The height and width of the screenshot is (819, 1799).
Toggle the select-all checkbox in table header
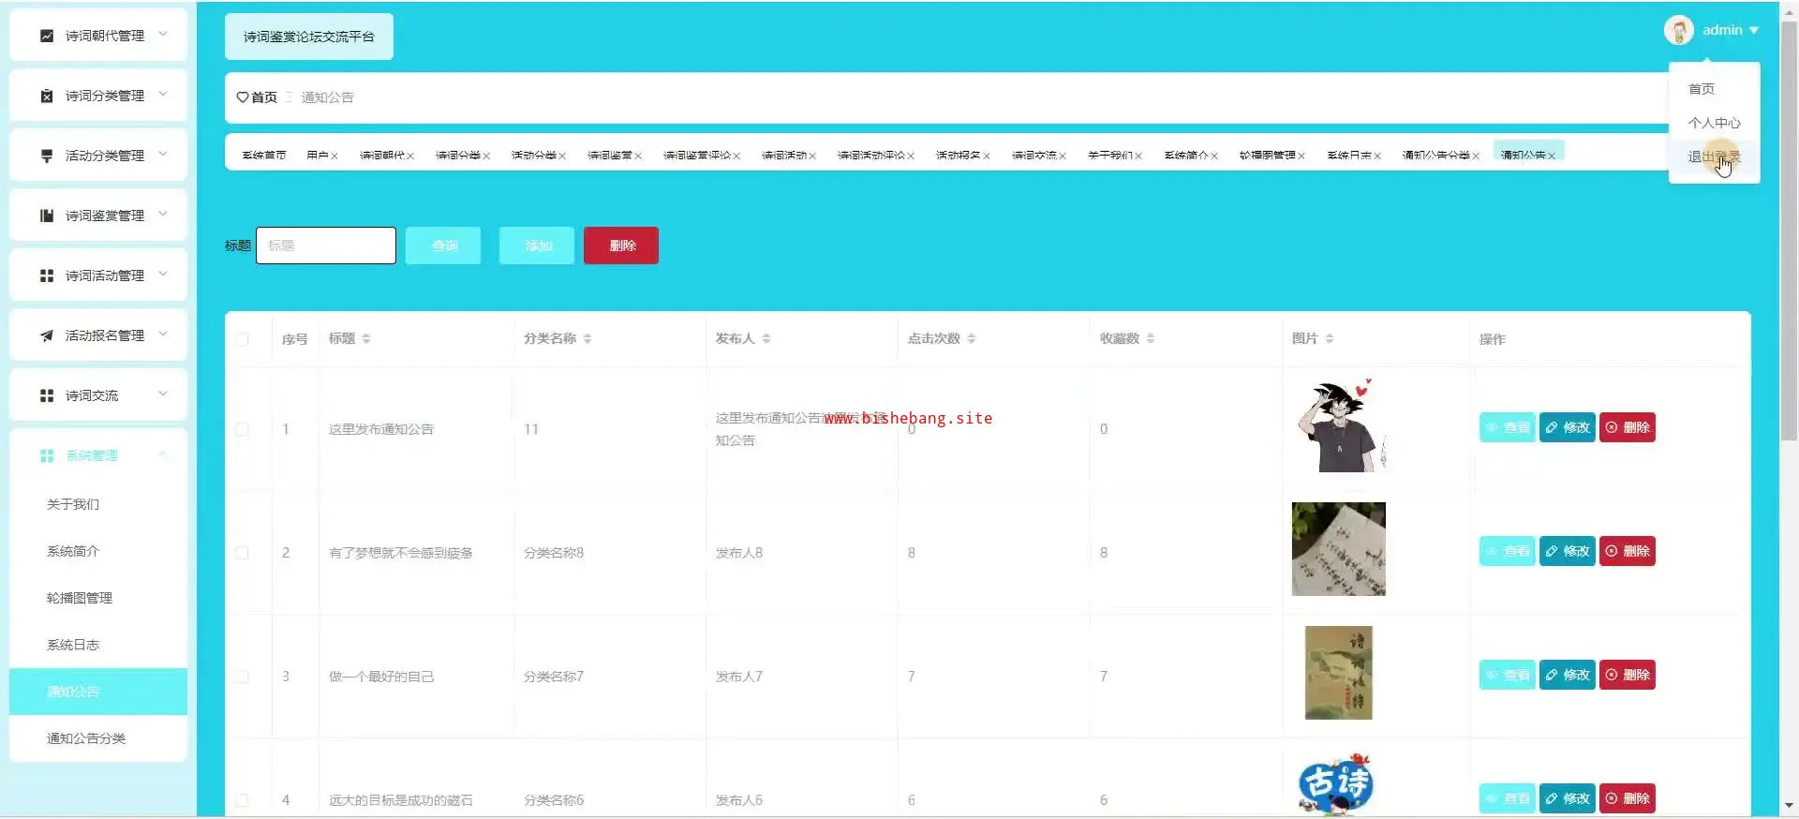242,339
